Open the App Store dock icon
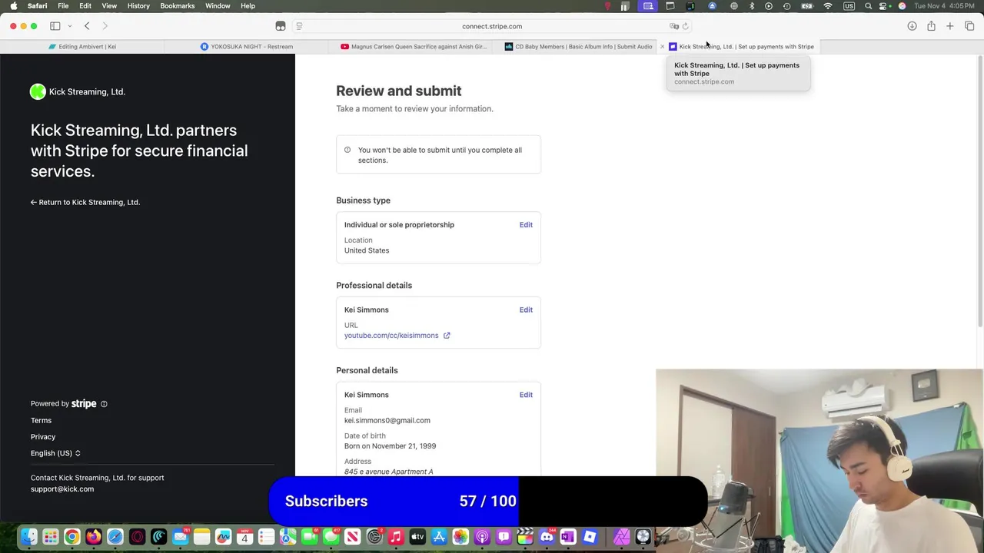Image resolution: width=984 pixels, height=553 pixels. 439,537
